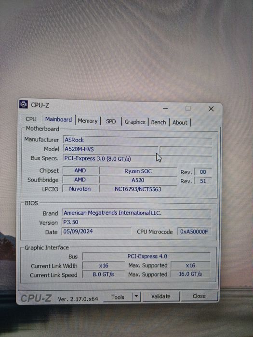This screenshot has height=337, width=253.
Task: Click the Bus Specs PCI-Express 3.0 field
Action: tap(137, 158)
